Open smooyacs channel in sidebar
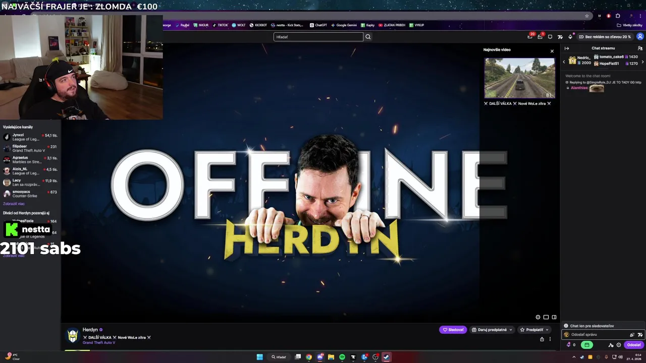This screenshot has width=646, height=363. coord(30,194)
